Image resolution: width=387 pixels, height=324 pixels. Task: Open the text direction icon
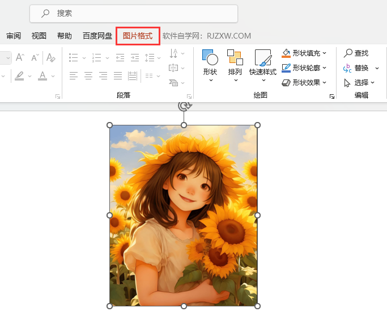click(x=173, y=53)
